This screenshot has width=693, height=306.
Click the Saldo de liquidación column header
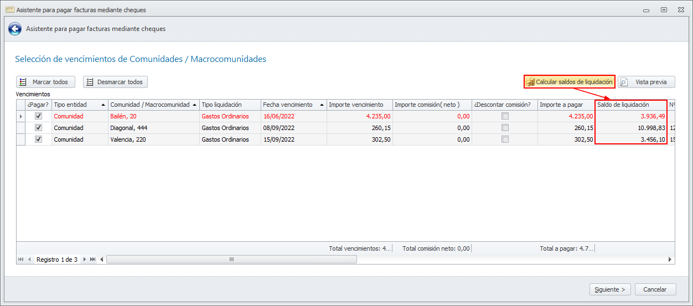[631, 105]
